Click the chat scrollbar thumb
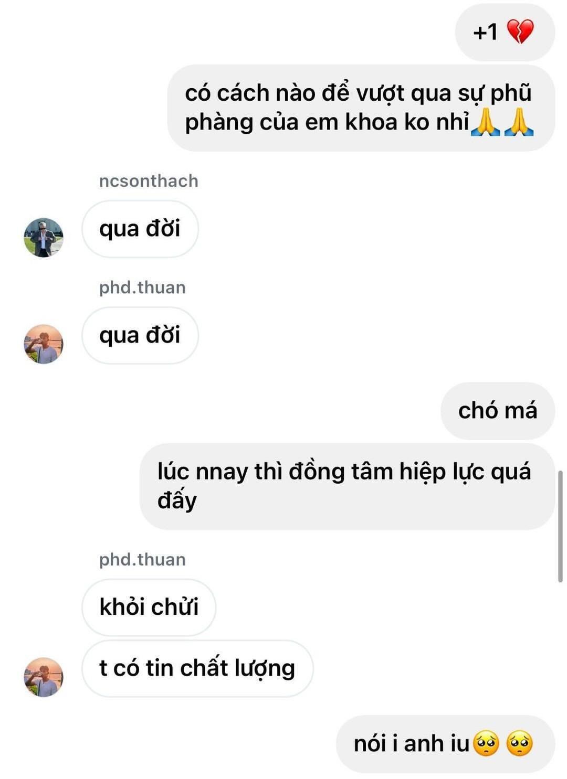 pyautogui.click(x=560, y=526)
